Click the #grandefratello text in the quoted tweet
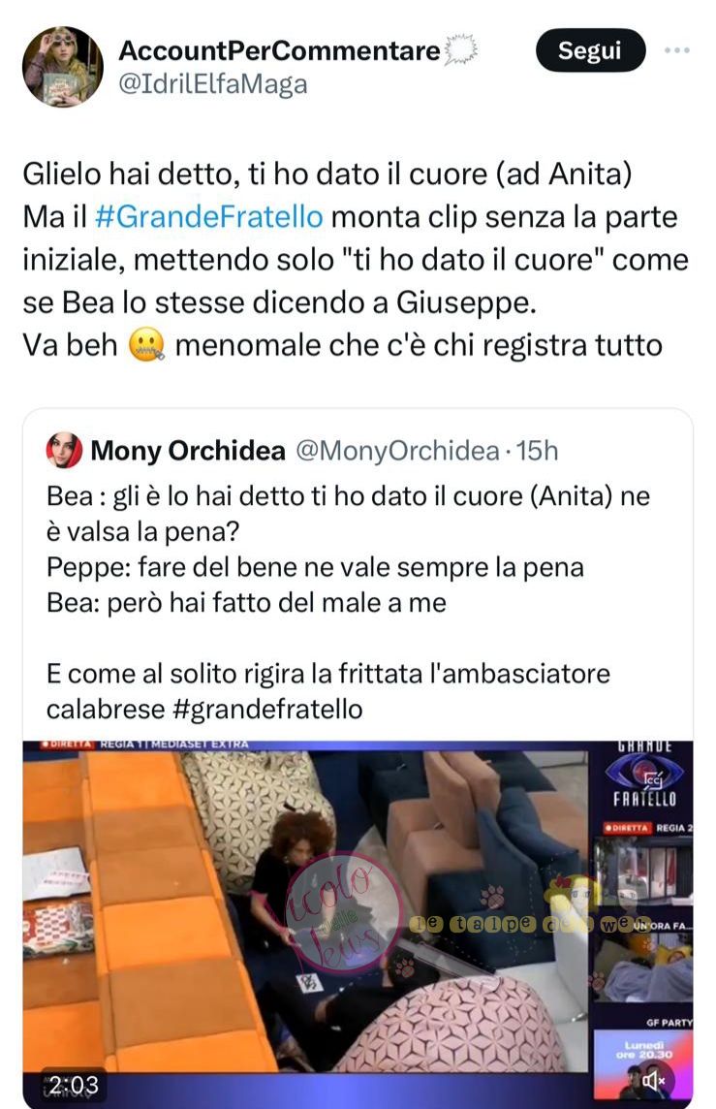Screen dimensions: 716x1109 pyautogui.click(x=267, y=709)
